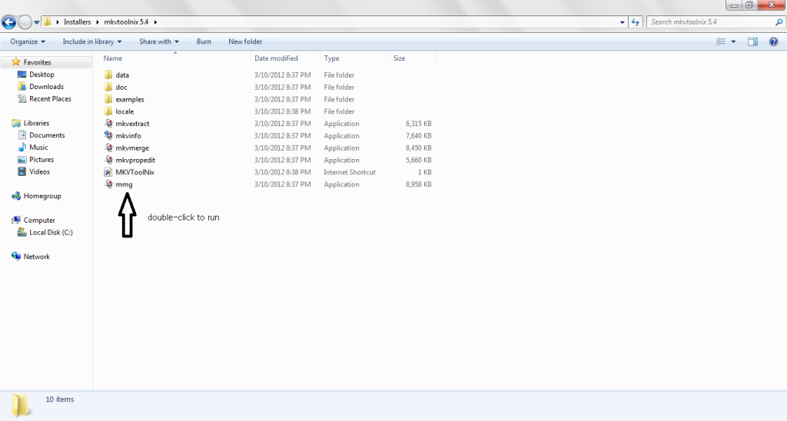The width and height of the screenshot is (787, 421).
Task: Click the Videos library film icon
Action: coord(22,171)
